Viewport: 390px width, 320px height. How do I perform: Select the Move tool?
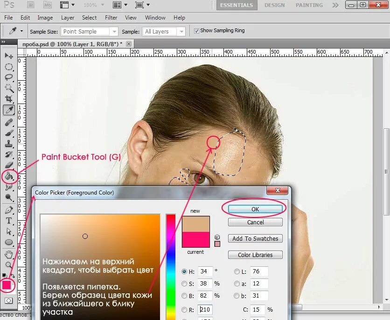tap(9, 56)
